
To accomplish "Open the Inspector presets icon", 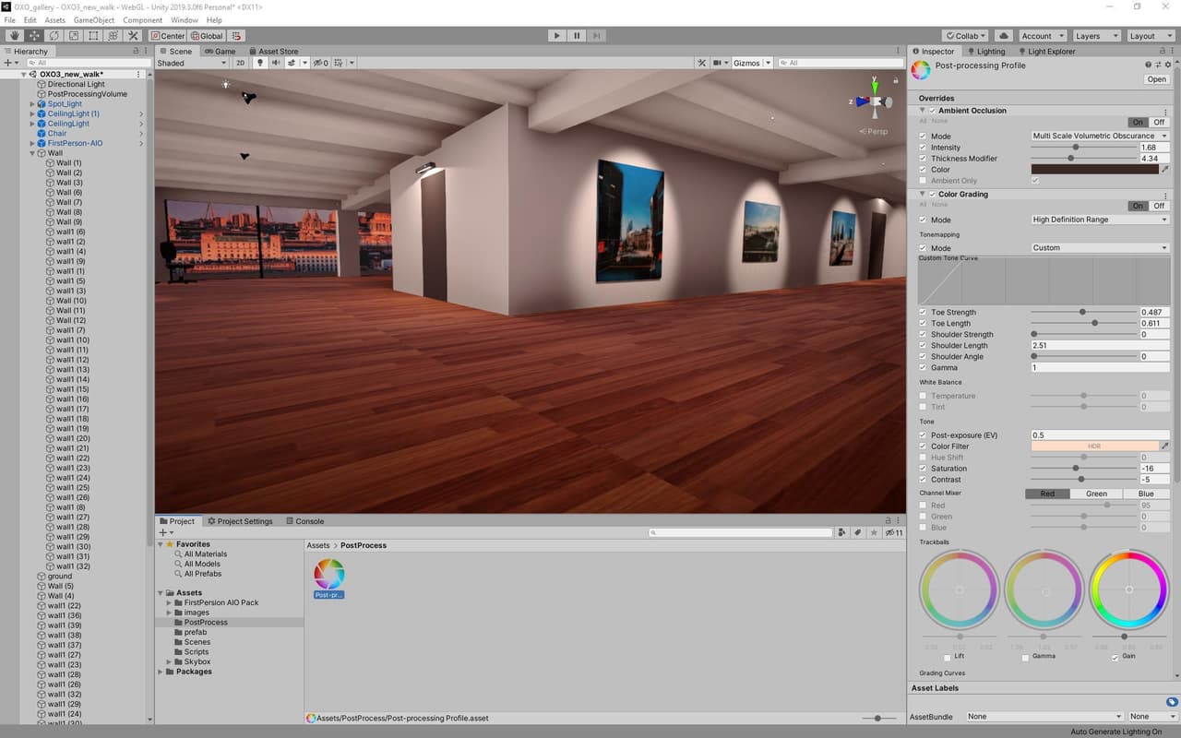I will click(x=1158, y=65).
